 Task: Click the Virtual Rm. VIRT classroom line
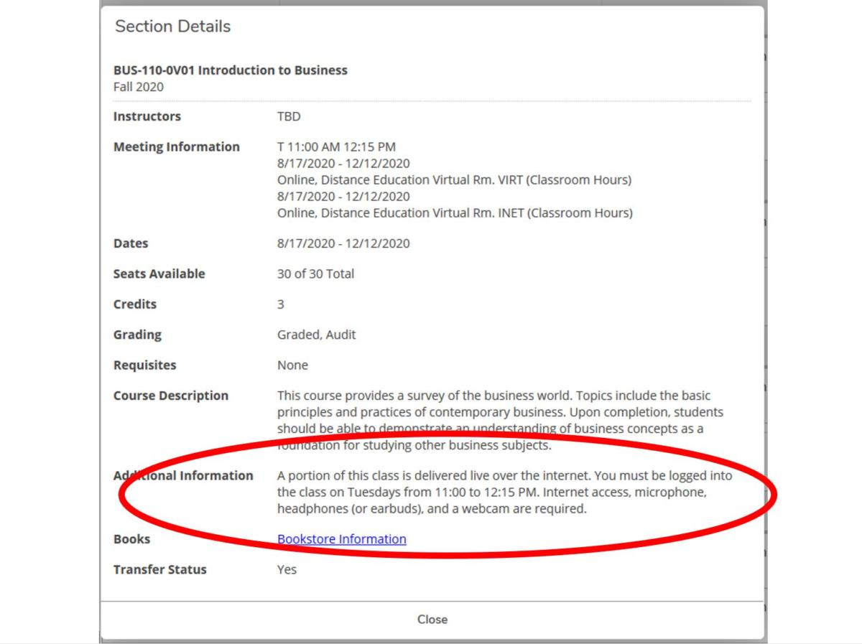pyautogui.click(x=454, y=180)
